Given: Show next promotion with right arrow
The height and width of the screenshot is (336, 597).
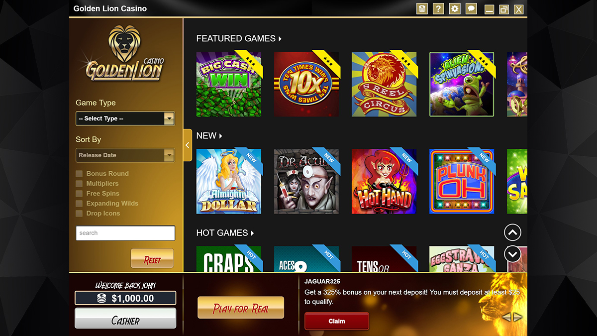Looking at the screenshot, I should point(518,317).
